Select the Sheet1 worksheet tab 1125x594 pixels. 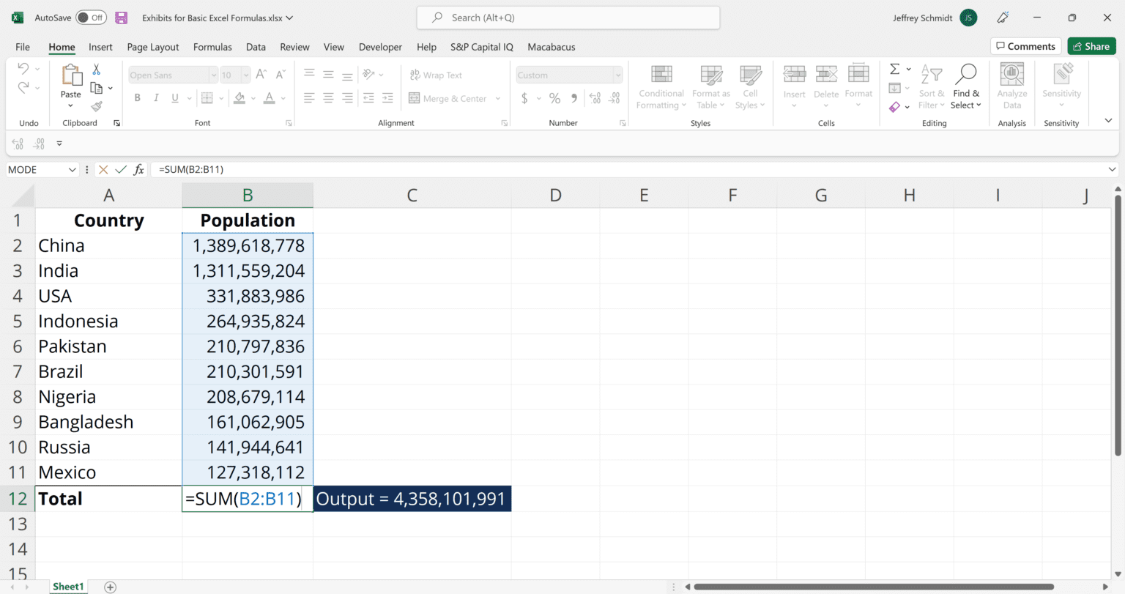[x=68, y=586]
